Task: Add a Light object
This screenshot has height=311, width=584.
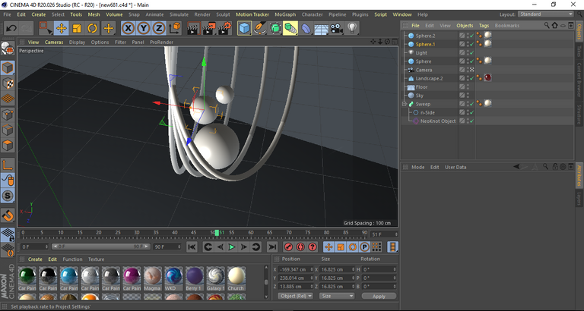Action: tap(352, 28)
